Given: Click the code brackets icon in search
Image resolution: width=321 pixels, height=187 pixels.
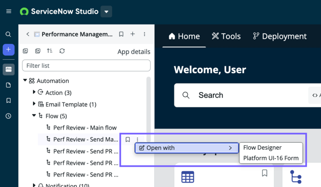Looking at the screenshot, I should [315, 95].
